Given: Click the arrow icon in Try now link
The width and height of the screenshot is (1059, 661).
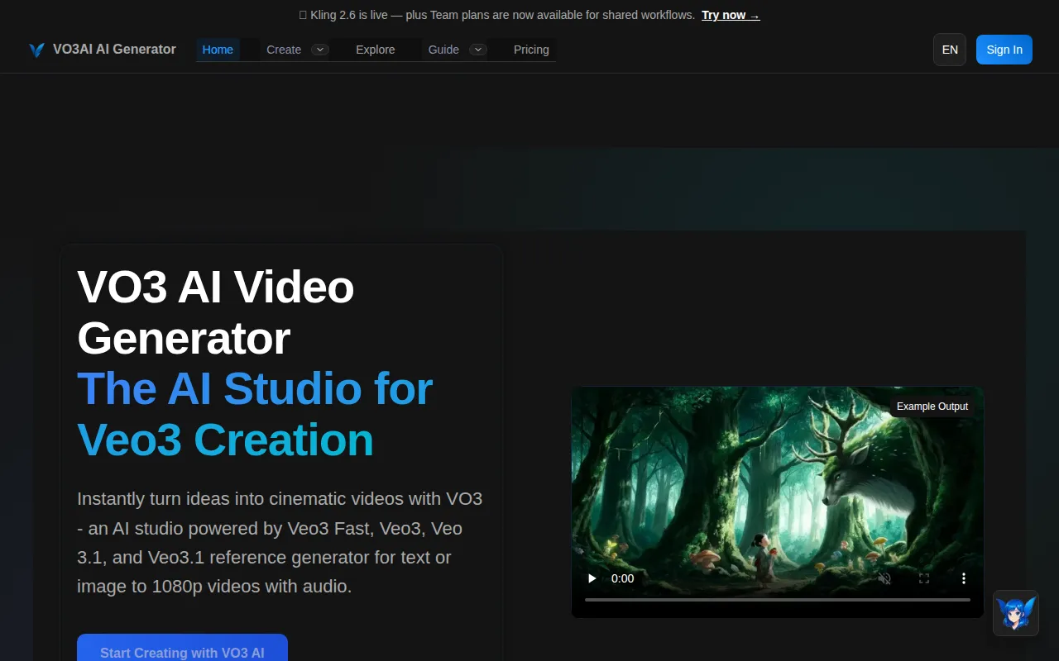Looking at the screenshot, I should coord(754,15).
